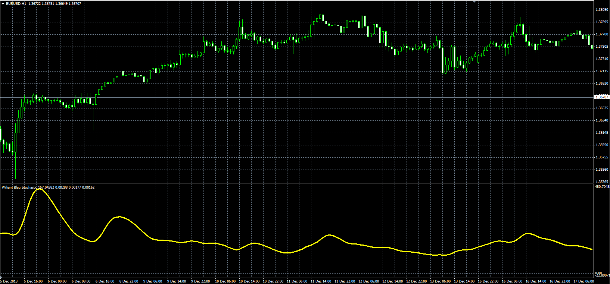Click the 5 Dec 16:00 time label
Viewport: 610px width, 284px height.
tap(34, 281)
